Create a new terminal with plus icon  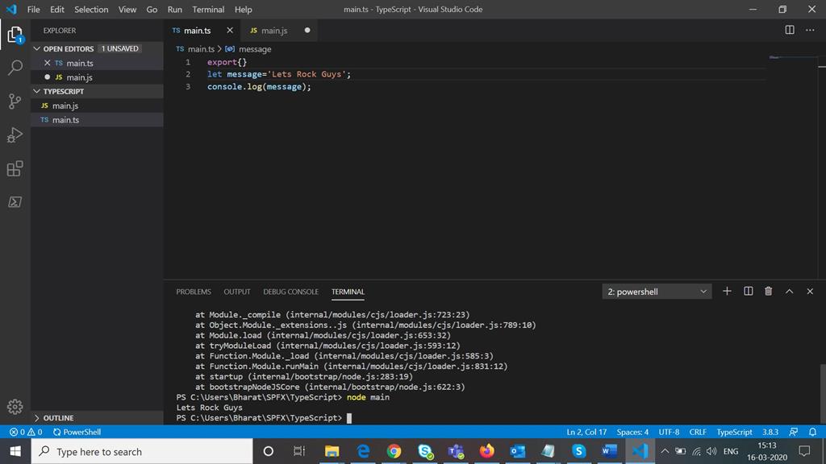pyautogui.click(x=727, y=292)
